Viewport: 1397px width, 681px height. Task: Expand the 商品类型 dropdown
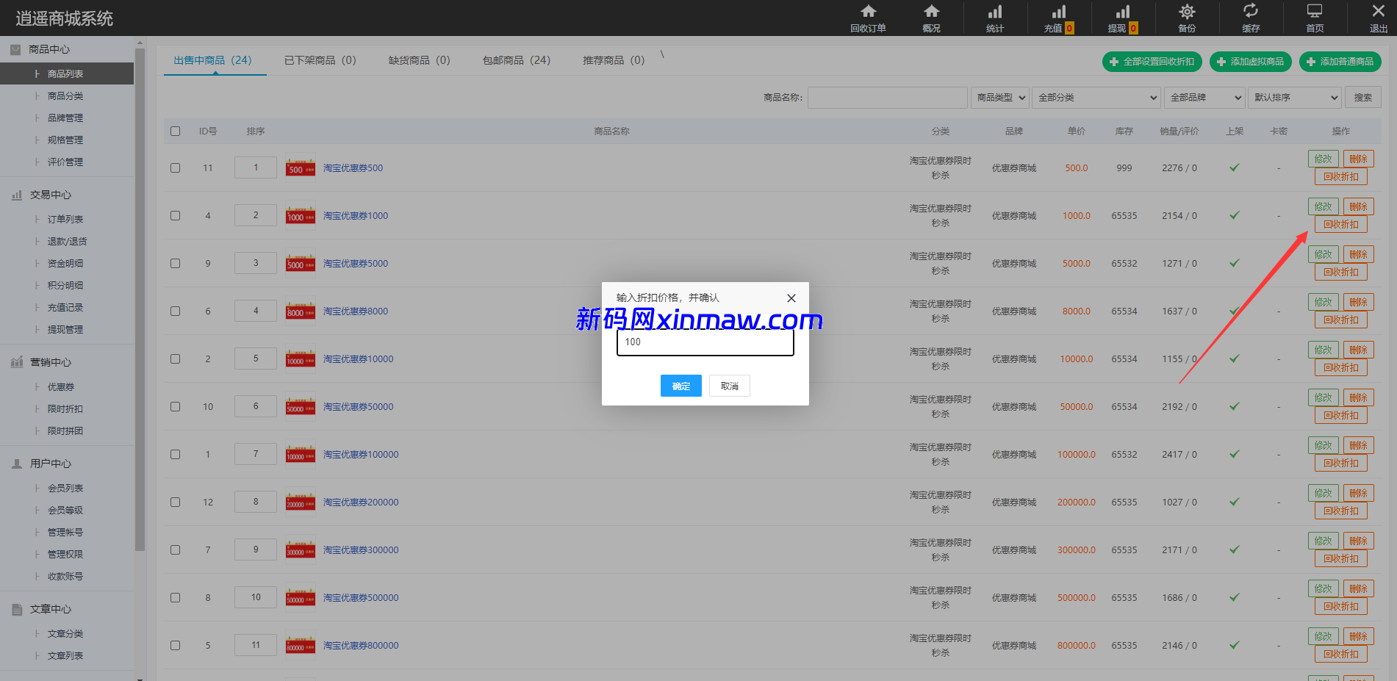(x=999, y=98)
